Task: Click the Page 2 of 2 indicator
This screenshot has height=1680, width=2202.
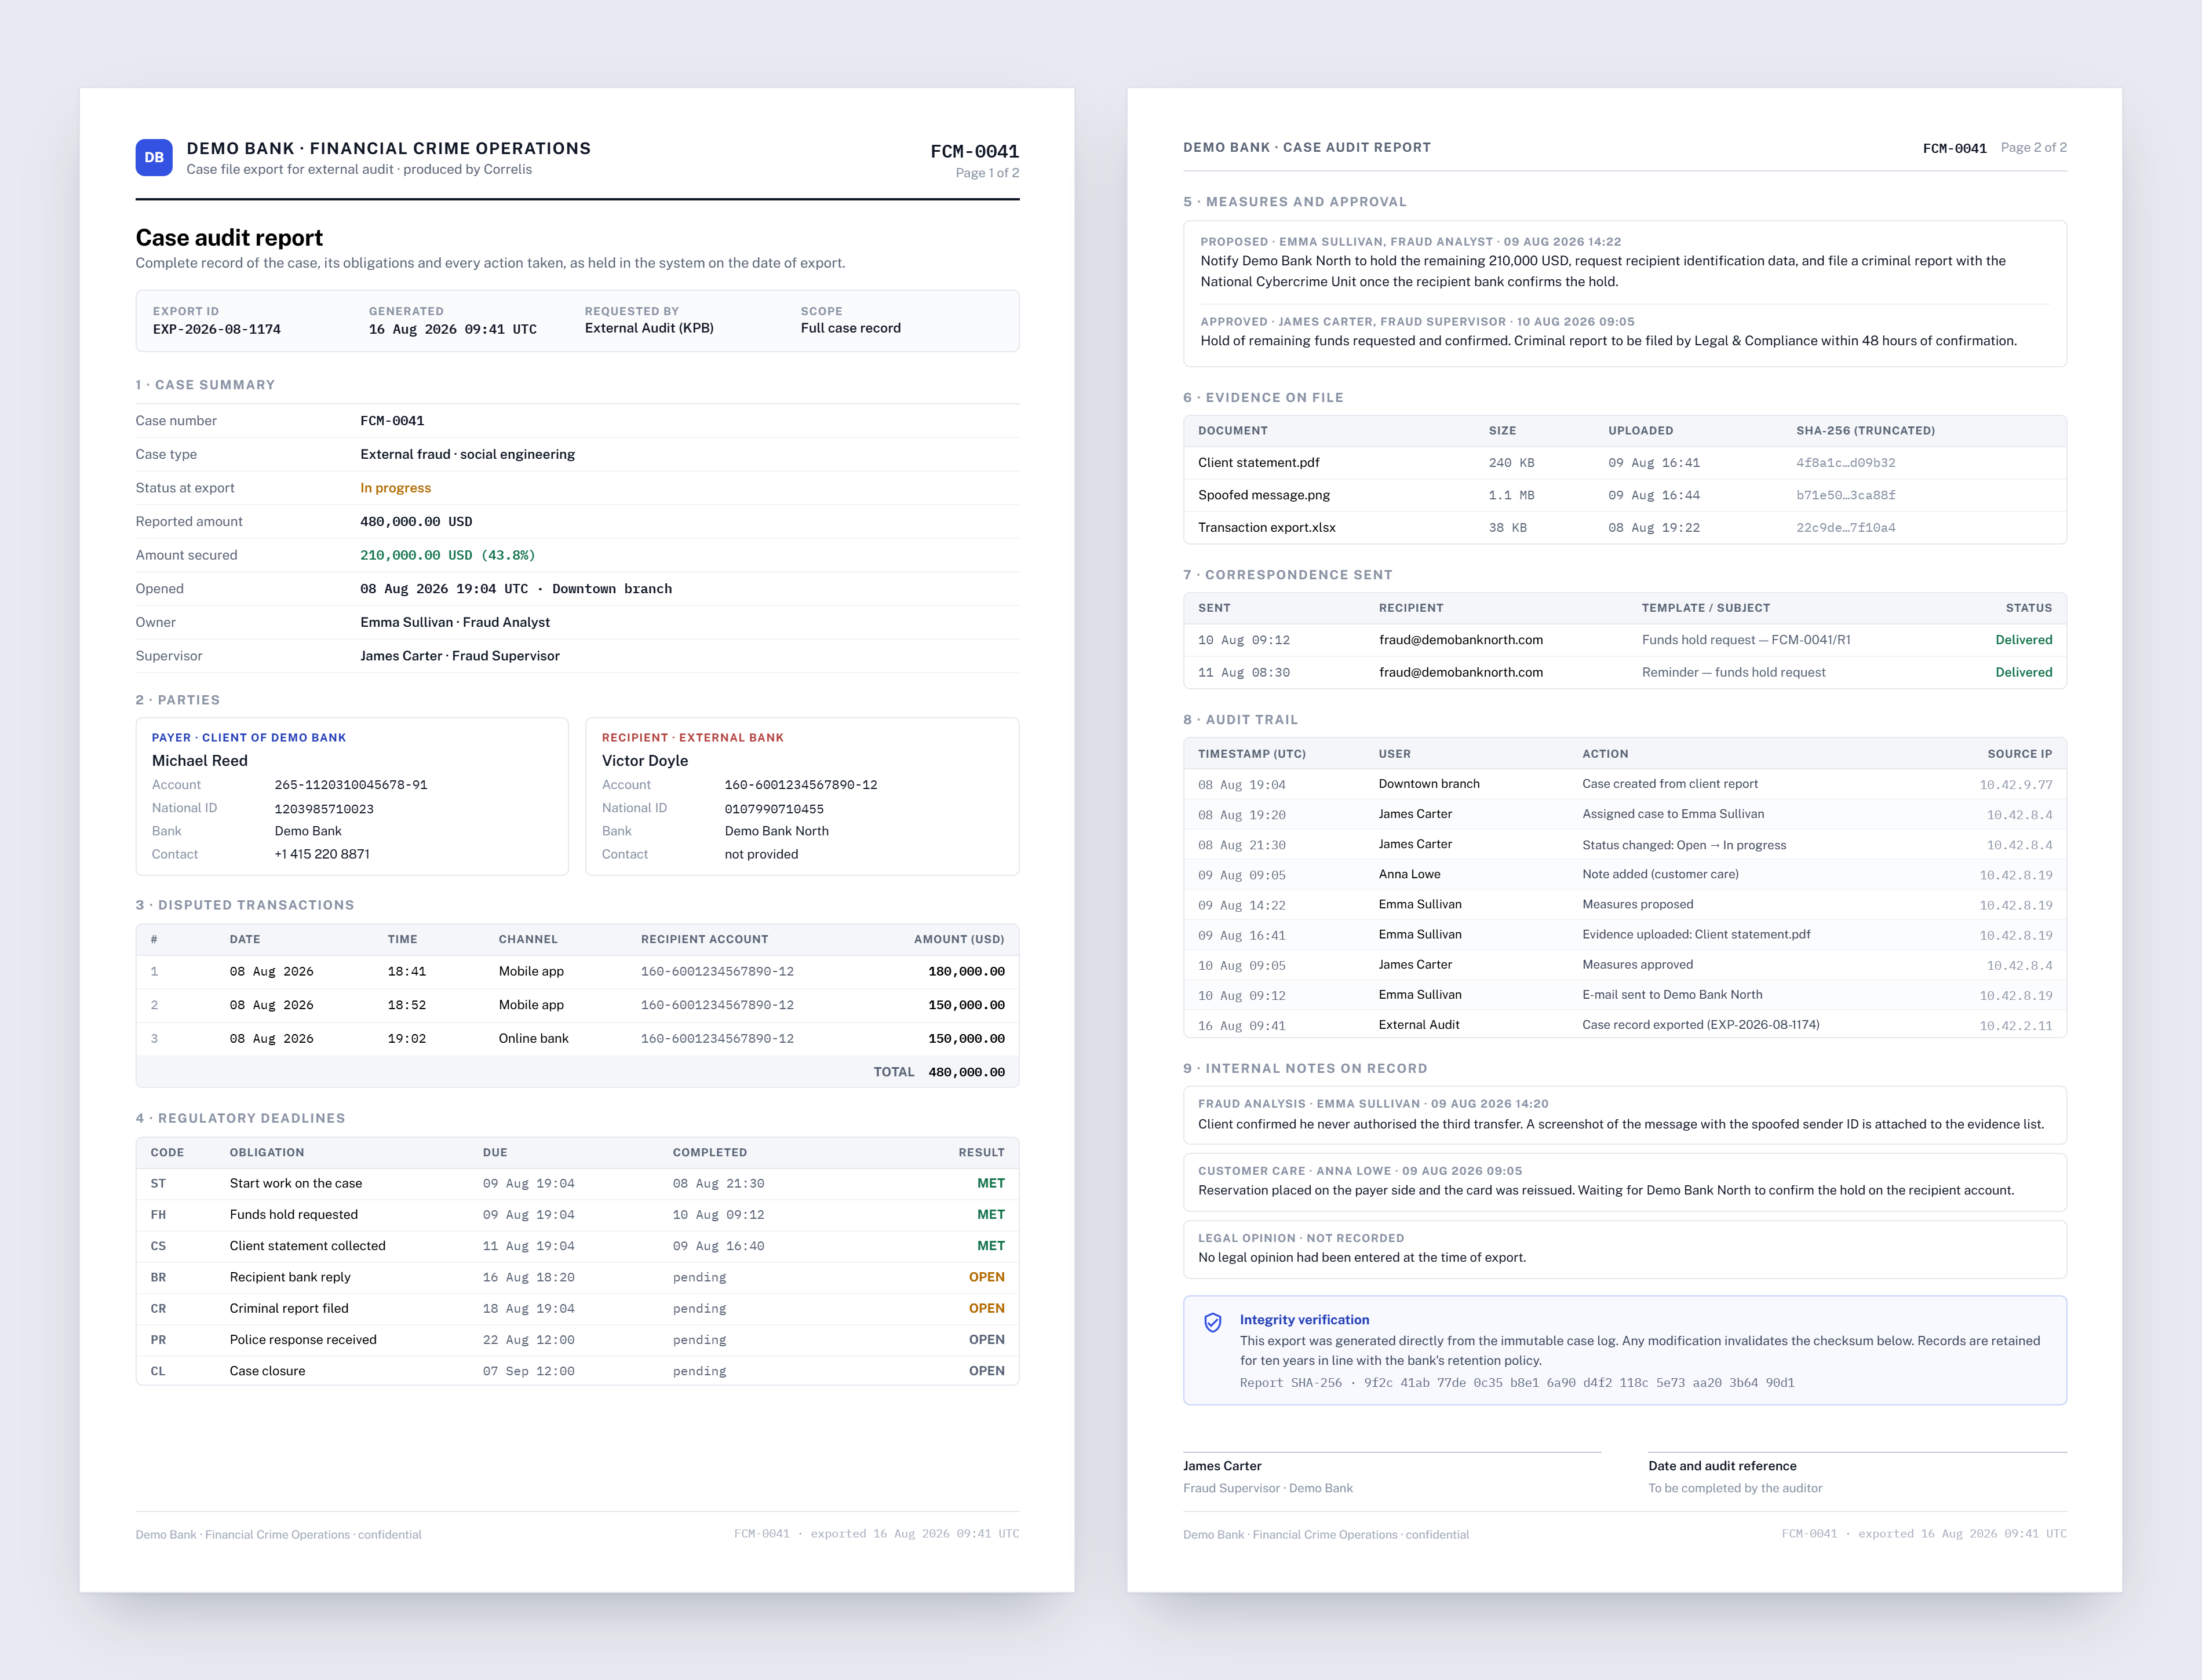Action: click(2033, 147)
